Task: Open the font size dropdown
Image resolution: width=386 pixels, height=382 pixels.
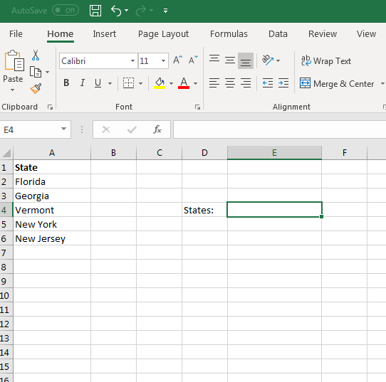Action: pos(163,60)
